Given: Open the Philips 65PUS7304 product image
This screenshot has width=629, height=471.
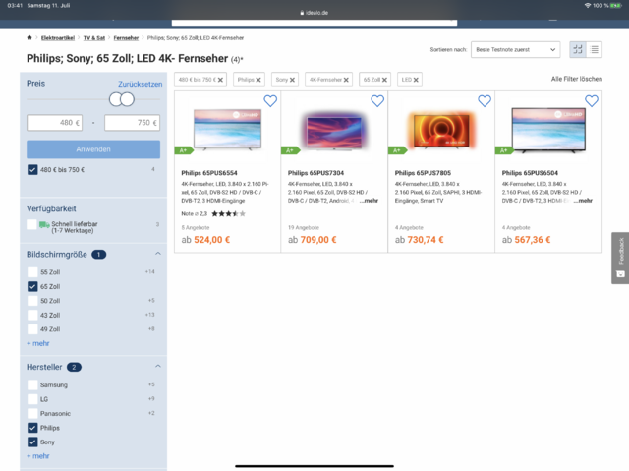Looking at the screenshot, I should pos(334,133).
